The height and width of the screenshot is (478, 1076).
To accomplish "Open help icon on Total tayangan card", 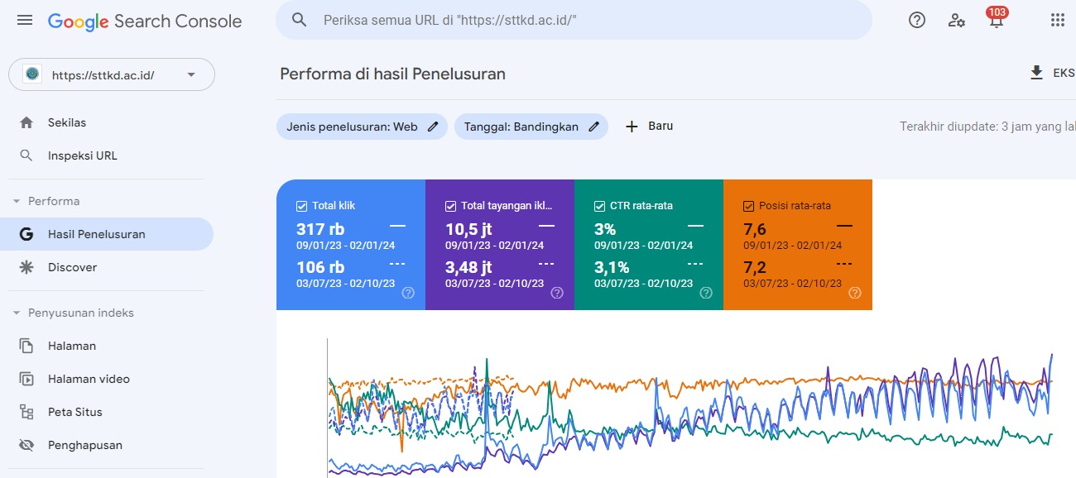I will [x=557, y=293].
